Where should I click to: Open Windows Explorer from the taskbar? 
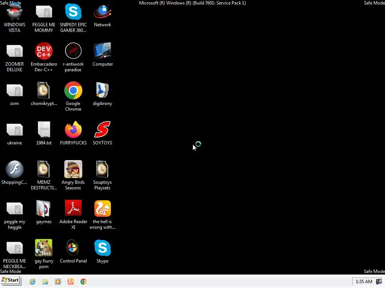[45, 282]
